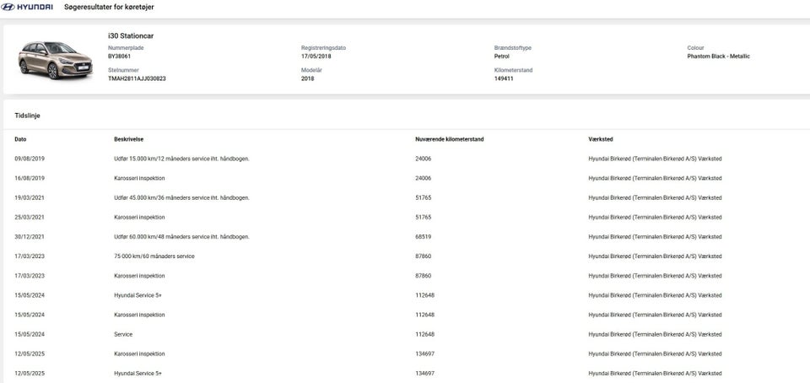Screen dimensions: 810x383
Task: Open the Tidslinje section heading
Action: click(x=27, y=115)
